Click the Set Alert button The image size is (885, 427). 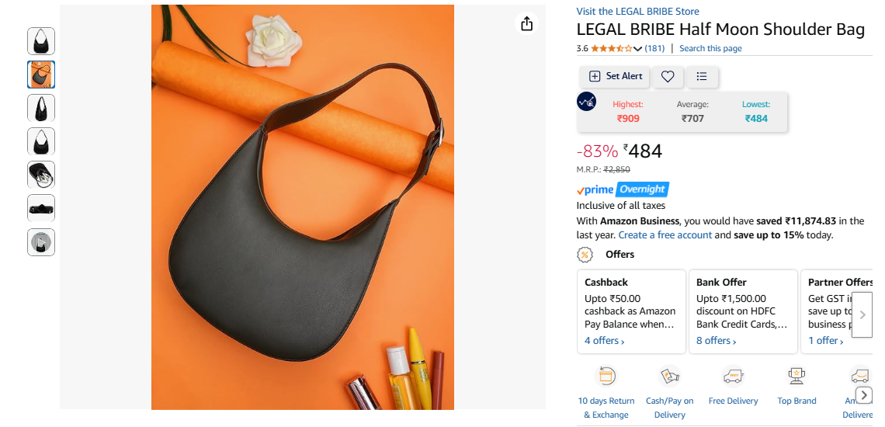point(615,76)
